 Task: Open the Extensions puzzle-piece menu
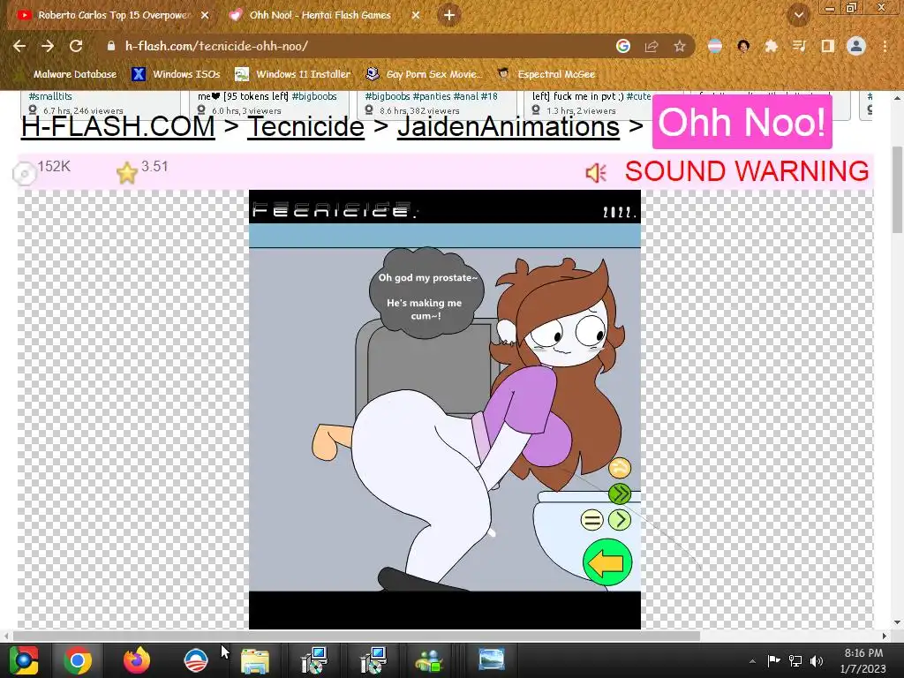pos(772,46)
